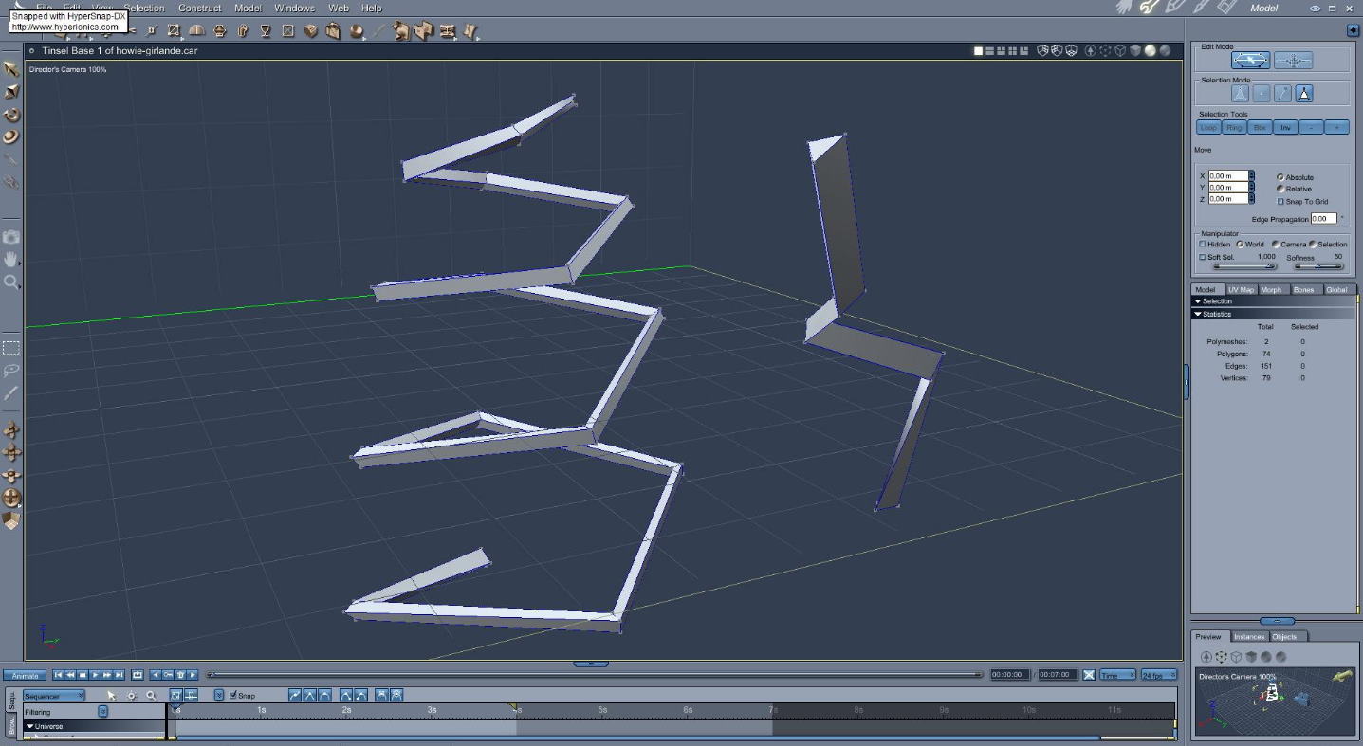Click the X value stepper arrows
The height and width of the screenshot is (746, 1363).
pos(1252,175)
